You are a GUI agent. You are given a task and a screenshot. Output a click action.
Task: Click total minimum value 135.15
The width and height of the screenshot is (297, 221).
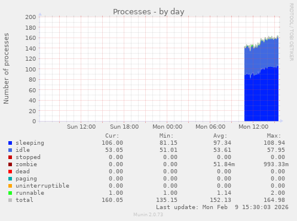click(x=167, y=200)
